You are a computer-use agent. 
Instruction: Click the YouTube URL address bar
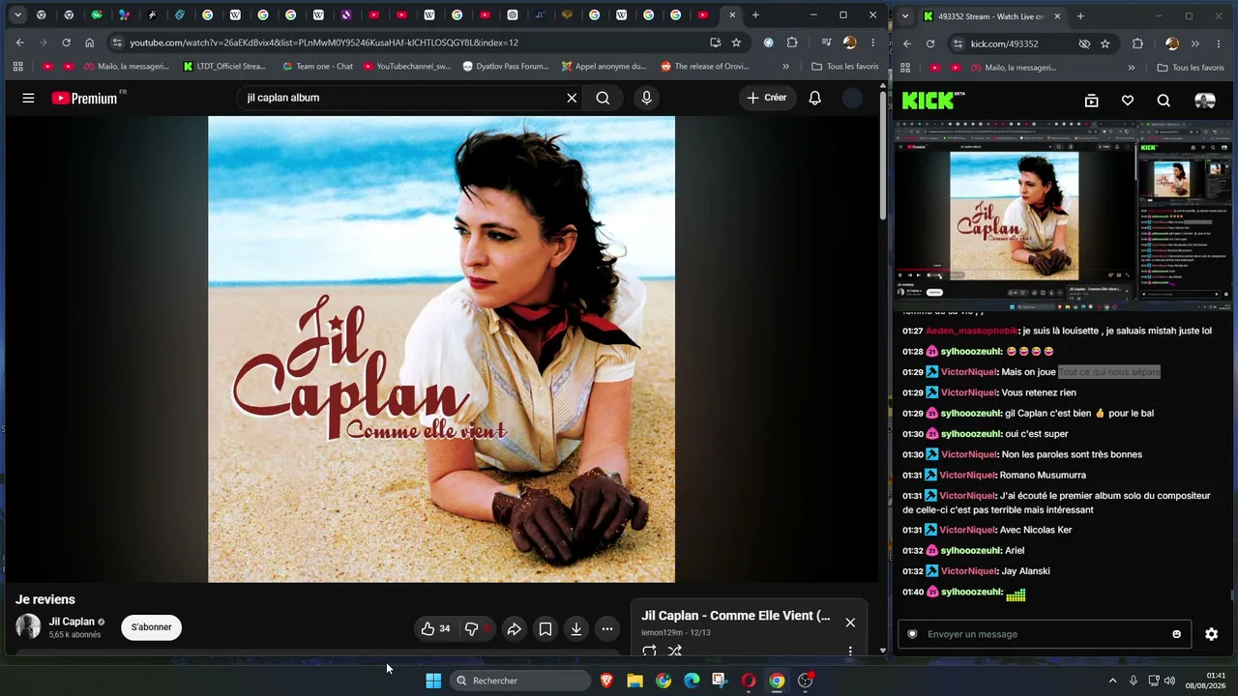tap(406, 43)
